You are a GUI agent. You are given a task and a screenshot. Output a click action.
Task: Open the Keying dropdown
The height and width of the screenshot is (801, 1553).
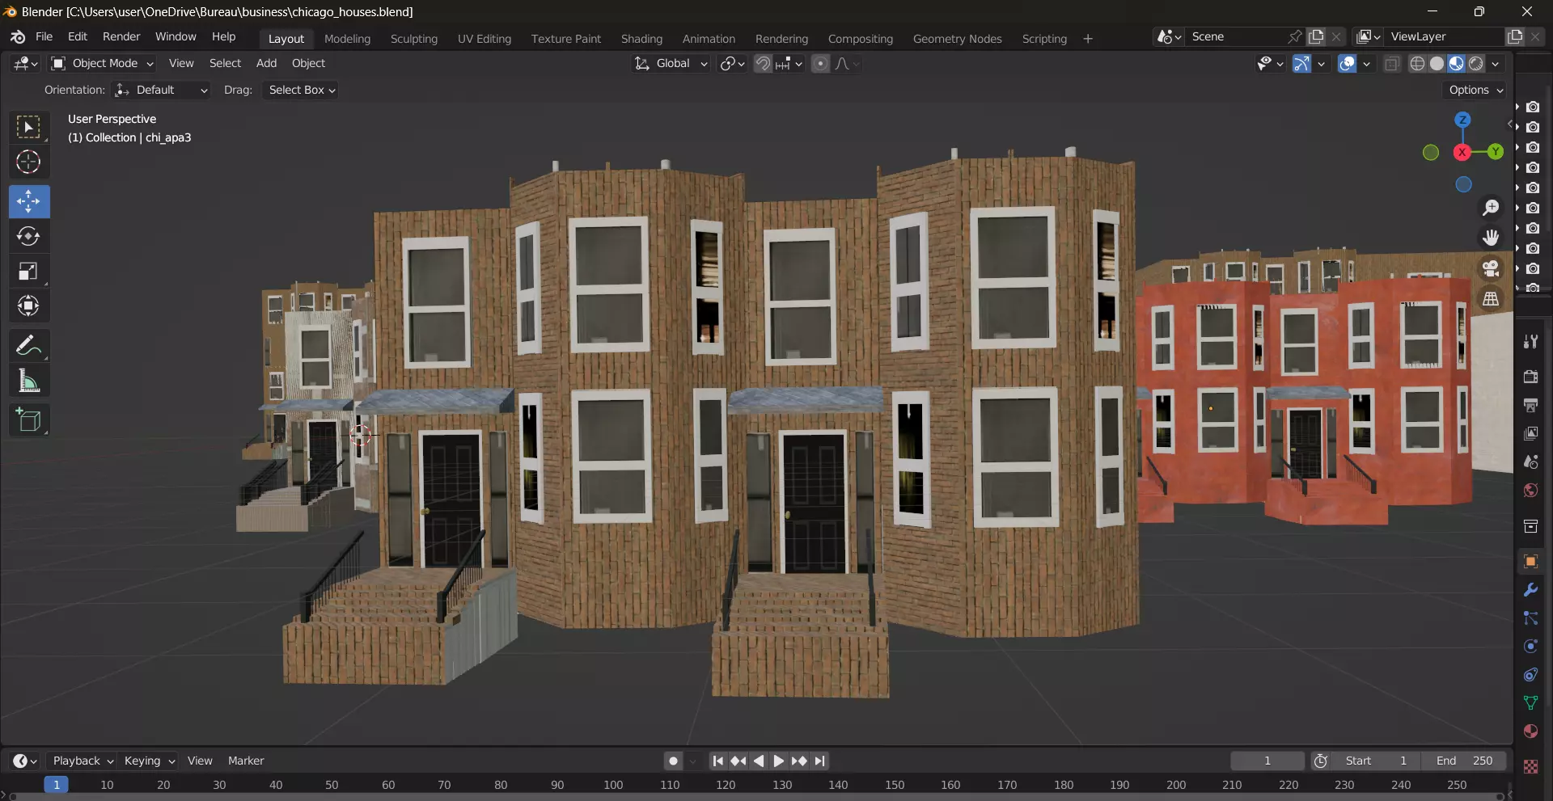[x=149, y=761]
